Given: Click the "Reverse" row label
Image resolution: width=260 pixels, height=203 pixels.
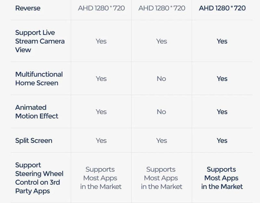Looking at the screenshot, I should tap(27, 8).
